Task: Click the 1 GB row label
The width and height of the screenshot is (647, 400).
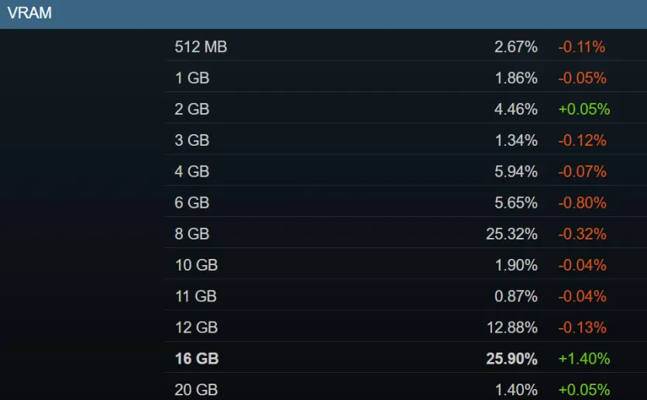Action: [x=192, y=78]
